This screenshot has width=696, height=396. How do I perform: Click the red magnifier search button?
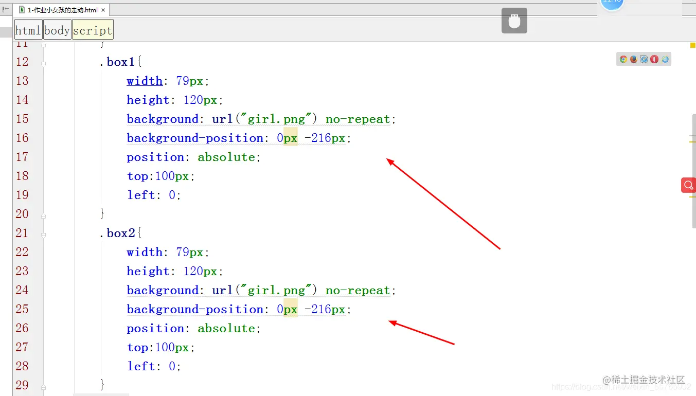(688, 185)
